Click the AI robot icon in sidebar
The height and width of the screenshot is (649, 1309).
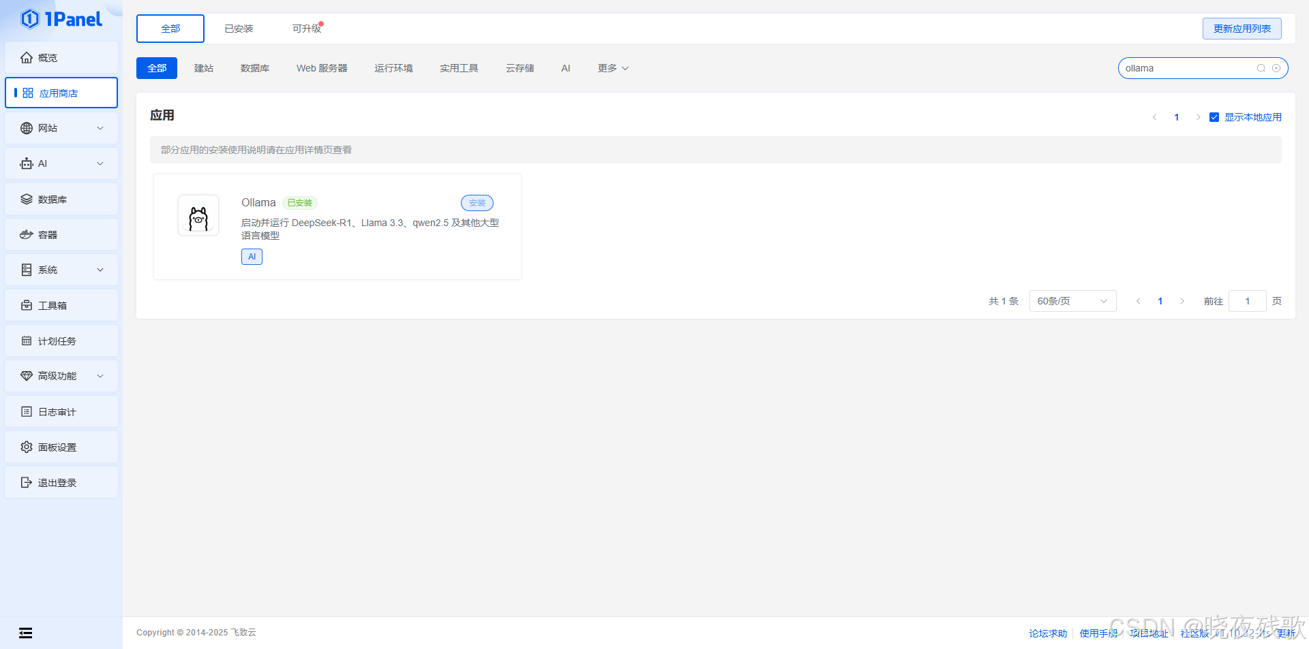coord(27,163)
